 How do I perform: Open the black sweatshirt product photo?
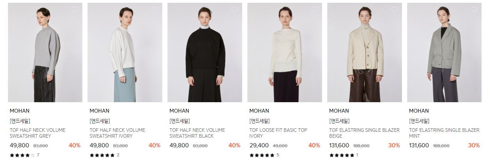[205, 52]
